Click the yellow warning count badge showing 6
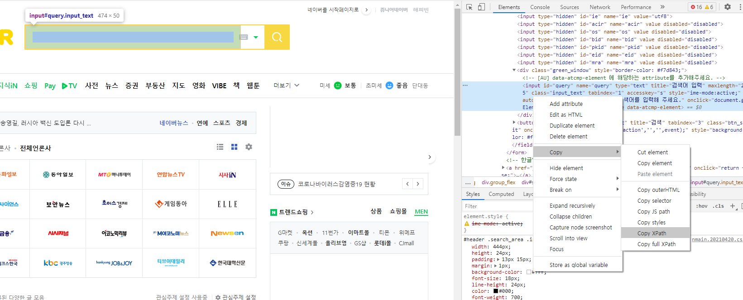 (709, 7)
